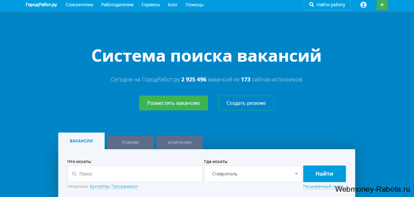Click the Создать резюме button
Viewport: 414px width, 197px height.
point(246,103)
